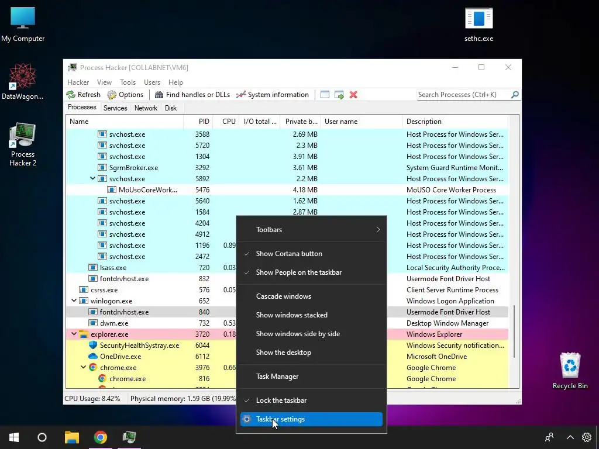Viewport: 599px width, 449px height.
Task: Open Options from the toolbar
Action: point(125,95)
